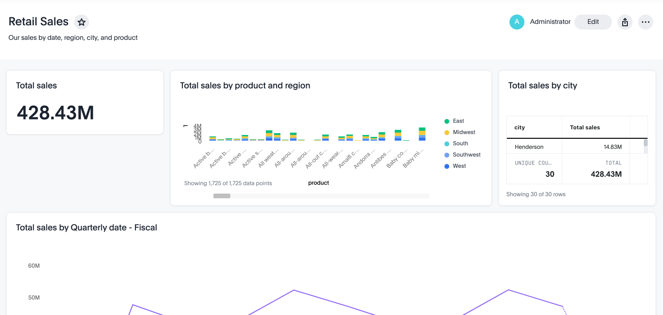
Task: Click the West legend color dot
Action: (447, 166)
